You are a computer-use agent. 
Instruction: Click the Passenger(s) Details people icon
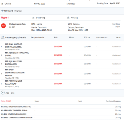[x=3, y=37]
